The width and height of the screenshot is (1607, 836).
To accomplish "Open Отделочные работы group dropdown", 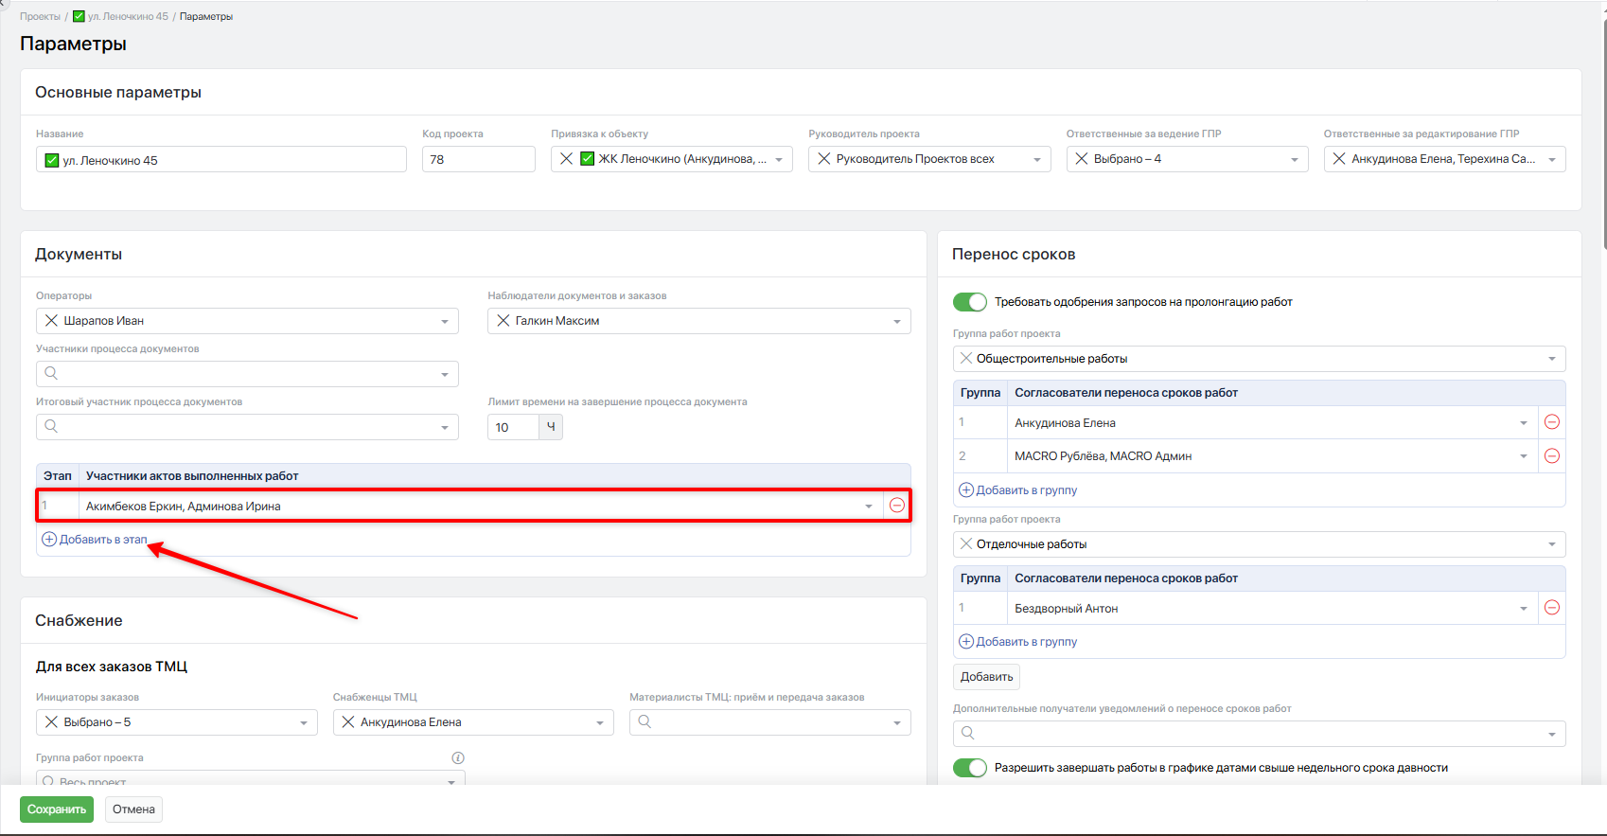I will pyautogui.click(x=1551, y=544).
